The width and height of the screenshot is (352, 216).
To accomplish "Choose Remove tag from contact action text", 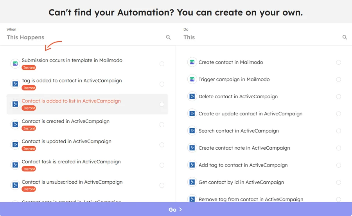I will 251,199.
